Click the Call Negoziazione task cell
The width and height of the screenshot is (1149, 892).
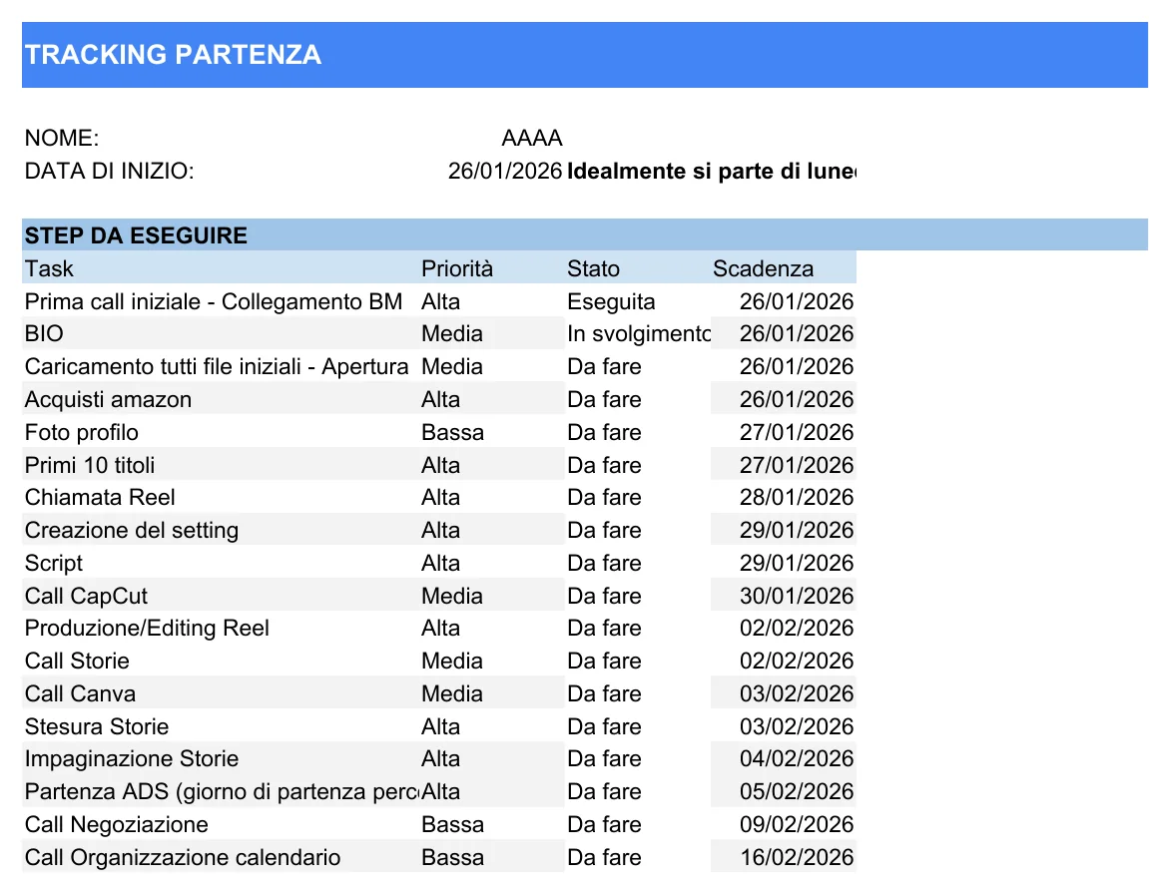coord(220,824)
